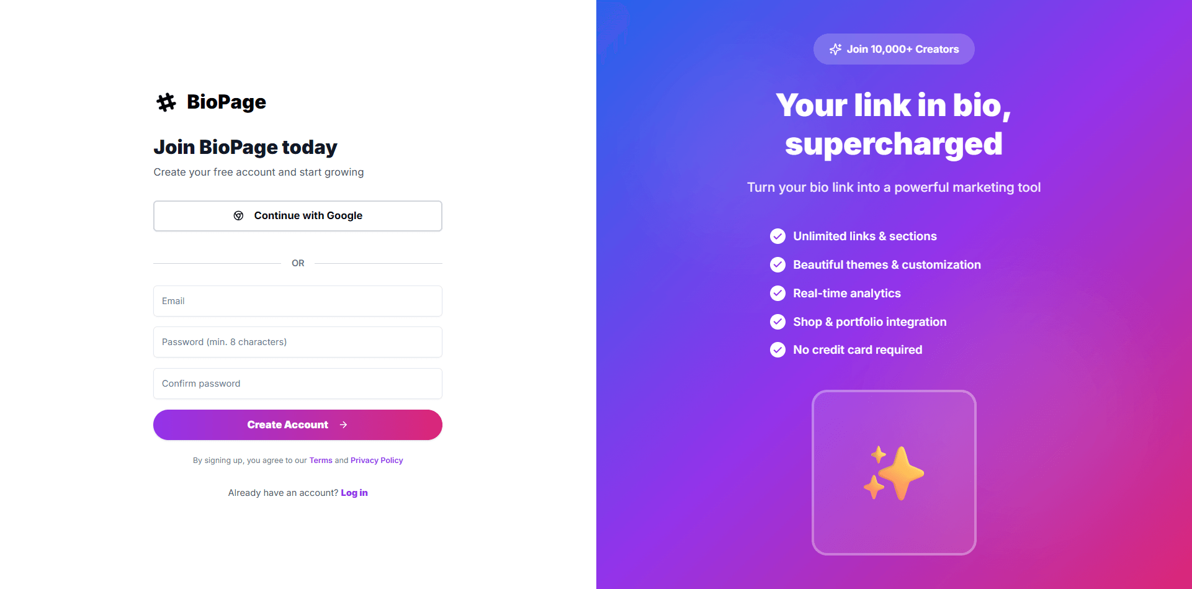This screenshot has height=589, width=1192.
Task: Go to Log in page
Action: click(x=354, y=493)
